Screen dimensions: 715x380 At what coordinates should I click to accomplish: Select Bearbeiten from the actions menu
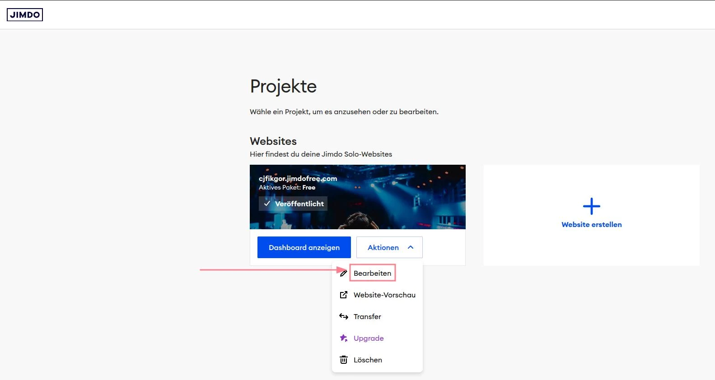pyautogui.click(x=372, y=273)
